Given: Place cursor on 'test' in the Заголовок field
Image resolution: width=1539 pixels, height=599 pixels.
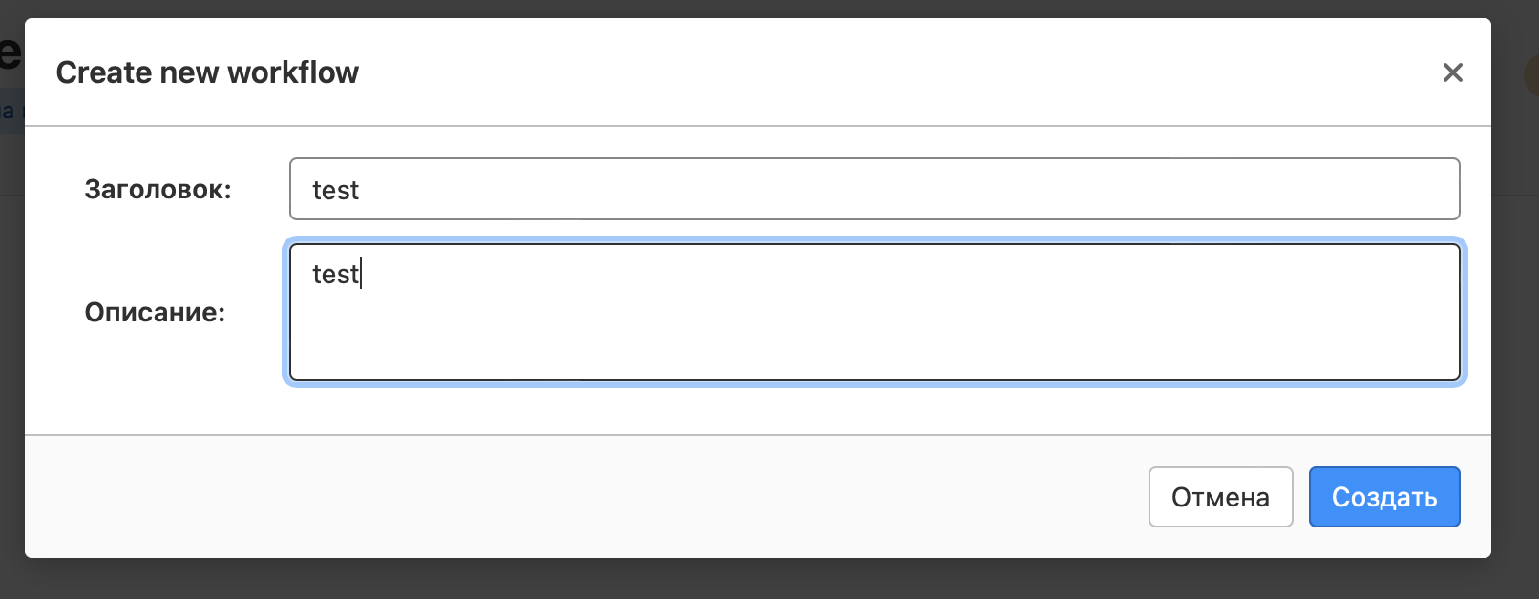Looking at the screenshot, I should 335,191.
